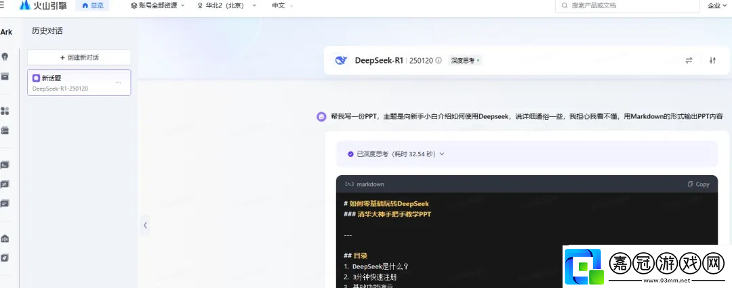Image resolution: width=732 pixels, height=288 pixels.
Task: Click the '### 清华大神手把手教学PPT' line
Action: 388,214
